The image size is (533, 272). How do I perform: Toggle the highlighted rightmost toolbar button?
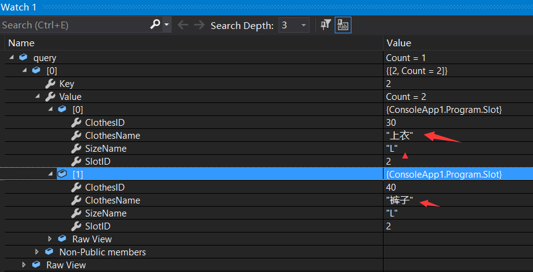point(343,25)
